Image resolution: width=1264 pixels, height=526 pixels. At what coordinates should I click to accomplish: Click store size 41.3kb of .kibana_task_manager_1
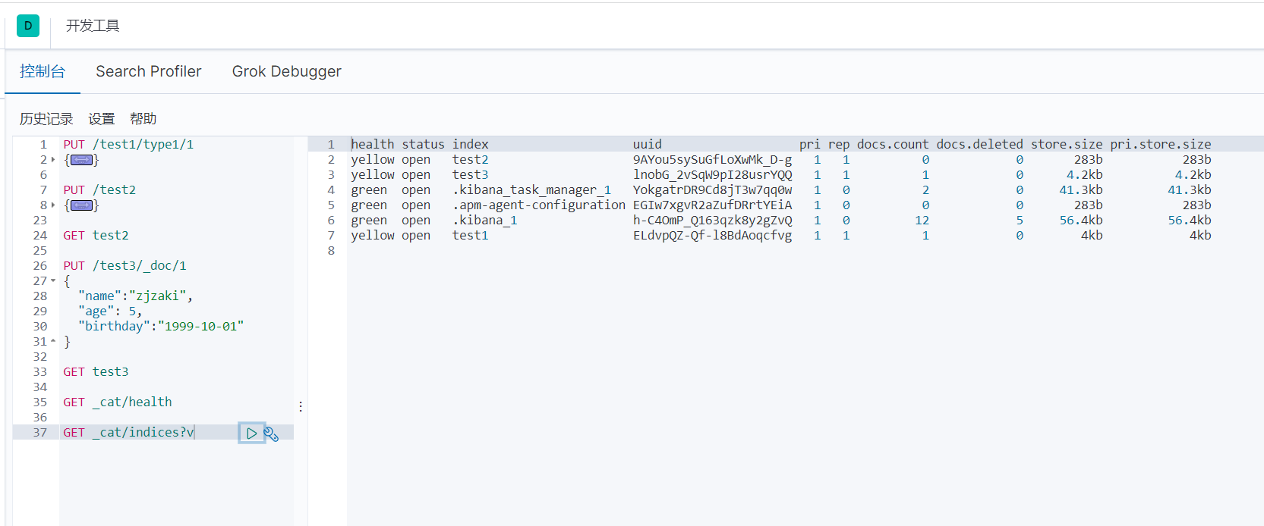(x=1081, y=190)
